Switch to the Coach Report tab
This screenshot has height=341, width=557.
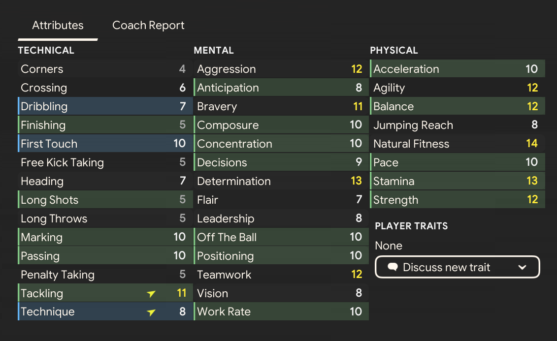pyautogui.click(x=148, y=26)
